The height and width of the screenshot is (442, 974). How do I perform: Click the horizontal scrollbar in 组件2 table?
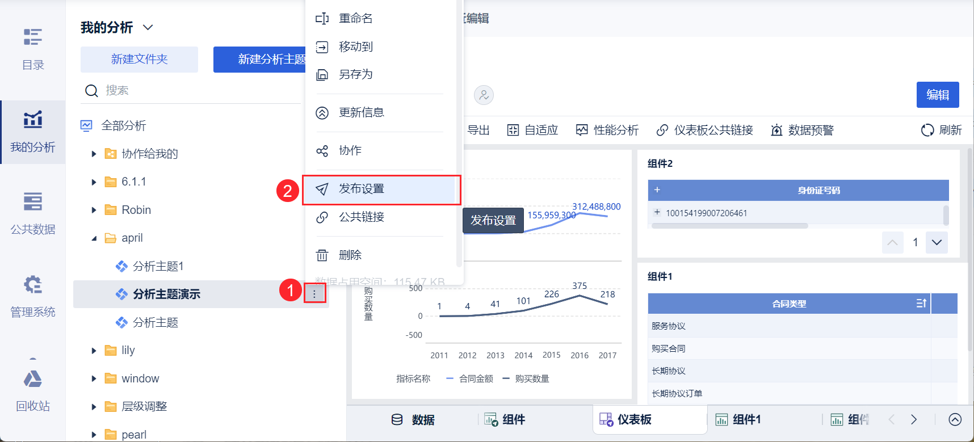click(730, 226)
